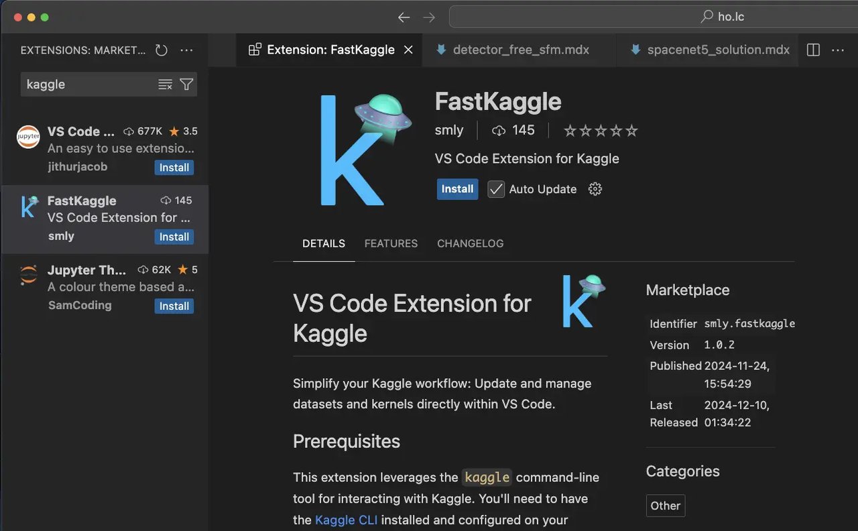Screen dimensions: 858x531
Task: Split the editor into two panes
Action: point(812,50)
